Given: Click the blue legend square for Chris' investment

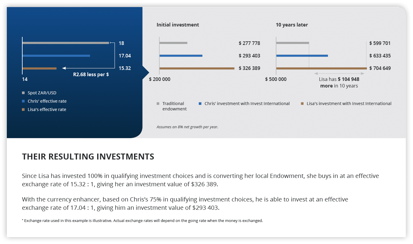Looking at the screenshot, I should pos(200,104).
